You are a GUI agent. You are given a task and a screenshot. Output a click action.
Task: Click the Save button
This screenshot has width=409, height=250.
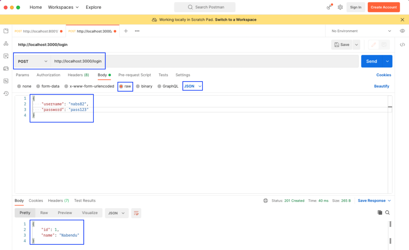pos(342,45)
